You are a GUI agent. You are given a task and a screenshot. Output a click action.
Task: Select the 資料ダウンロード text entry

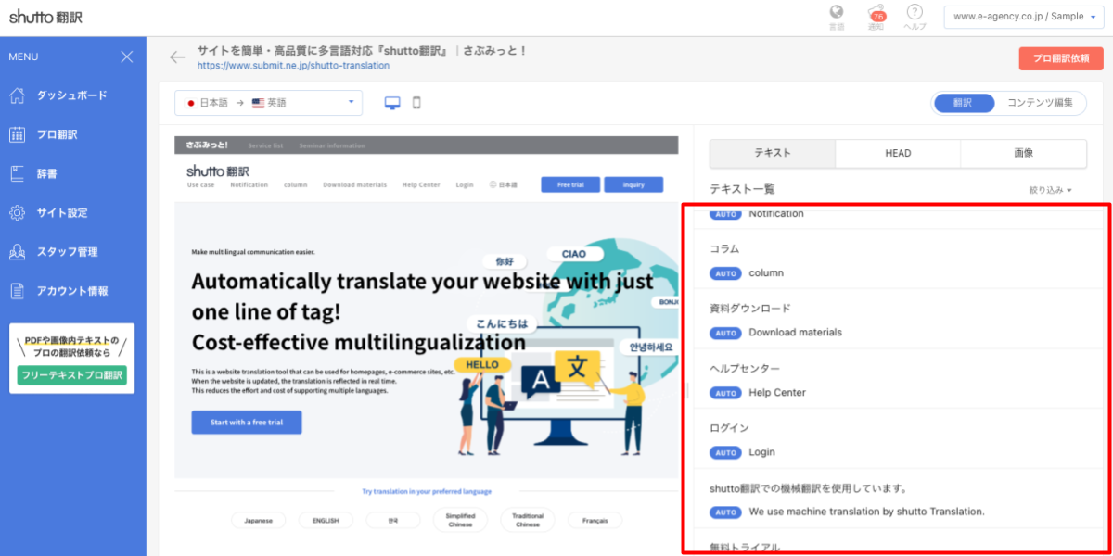click(749, 309)
